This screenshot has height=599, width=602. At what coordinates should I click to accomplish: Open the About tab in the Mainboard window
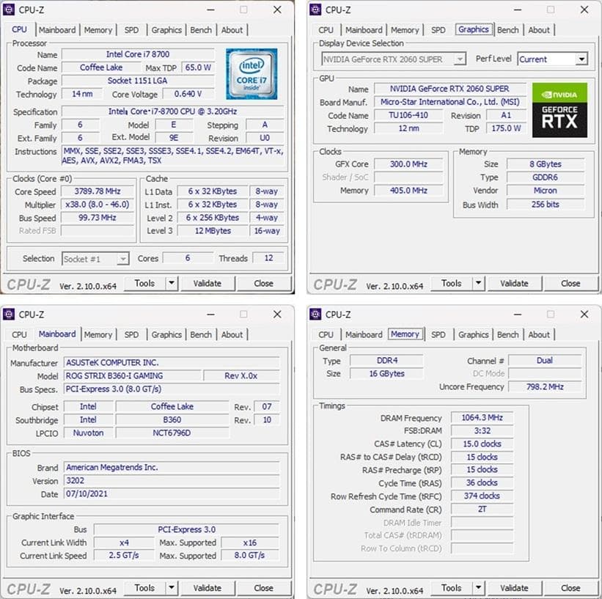click(x=232, y=334)
